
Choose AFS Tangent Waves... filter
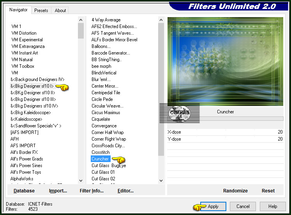[113, 33]
